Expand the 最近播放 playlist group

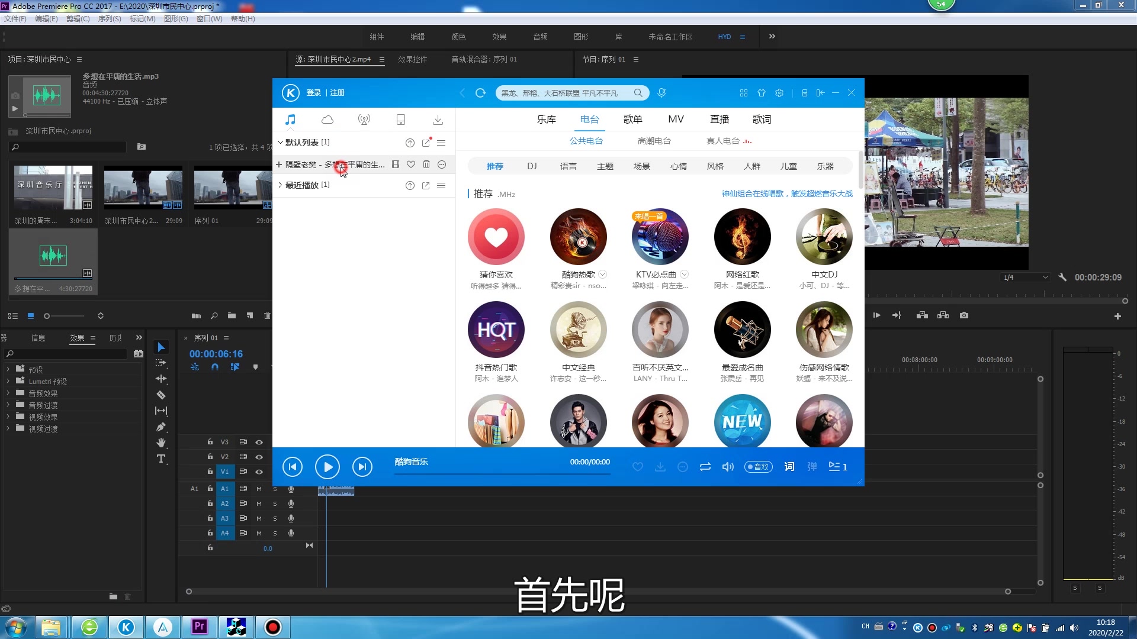(280, 185)
